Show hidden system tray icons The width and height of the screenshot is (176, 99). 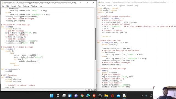(x=142, y=96)
